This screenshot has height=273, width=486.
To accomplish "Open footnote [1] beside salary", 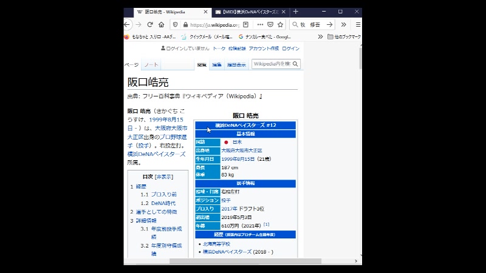I will [266, 224].
